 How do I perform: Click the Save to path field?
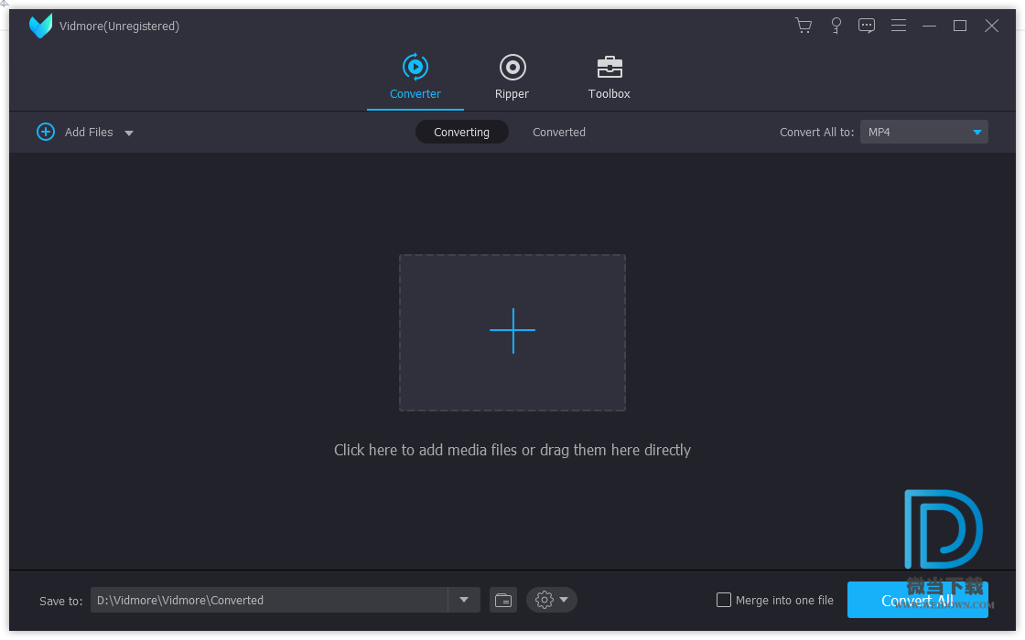(269, 600)
